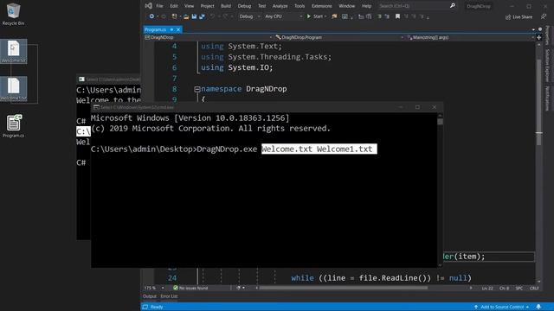
Task: Open the Output panel tab
Action: tap(150, 296)
